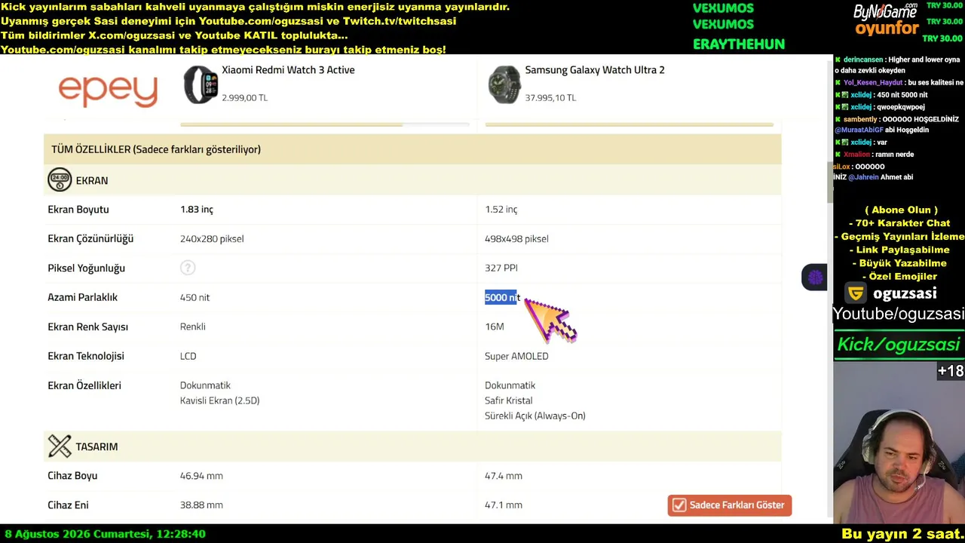Click the streamer webcam feed
Screen dimensions: 965x543
(x=899, y=443)
